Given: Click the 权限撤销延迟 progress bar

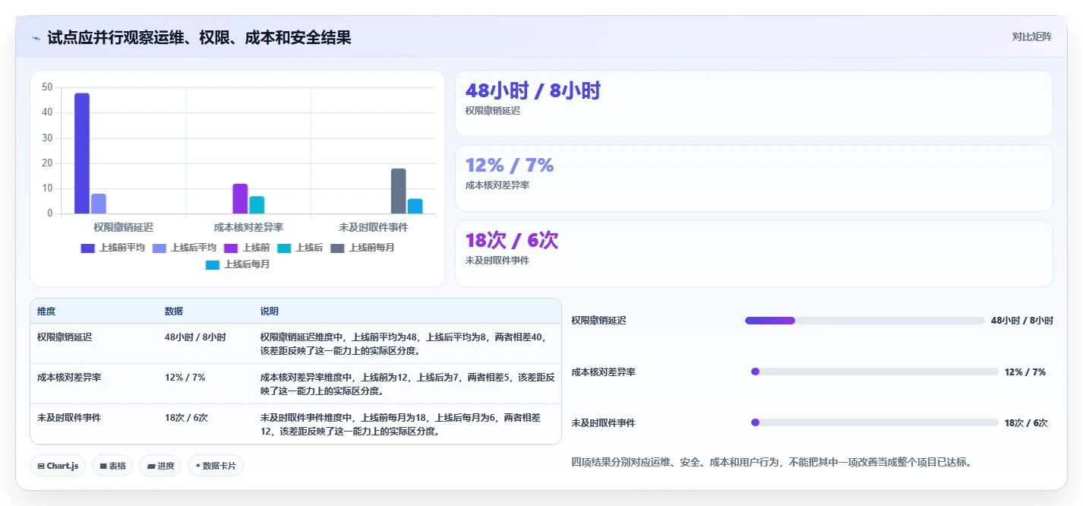Looking at the screenshot, I should 865,321.
